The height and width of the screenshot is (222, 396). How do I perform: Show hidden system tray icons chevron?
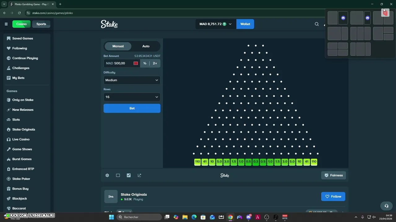[x=356, y=217]
